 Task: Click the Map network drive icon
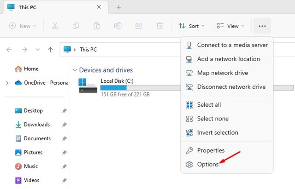tap(189, 73)
